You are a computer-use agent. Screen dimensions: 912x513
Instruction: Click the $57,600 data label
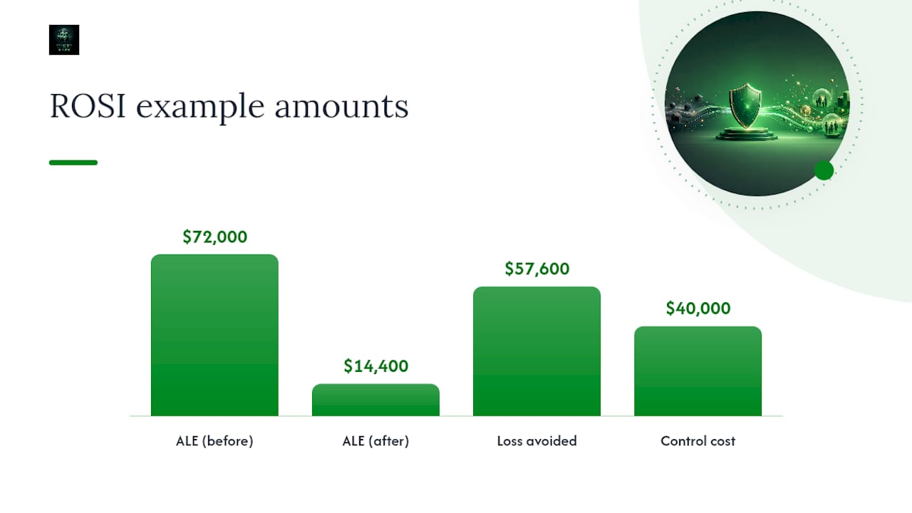pos(537,269)
